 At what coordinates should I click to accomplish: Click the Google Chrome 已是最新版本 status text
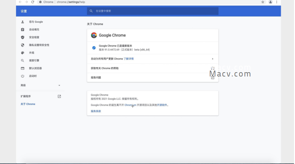pyautogui.click(x=115, y=46)
